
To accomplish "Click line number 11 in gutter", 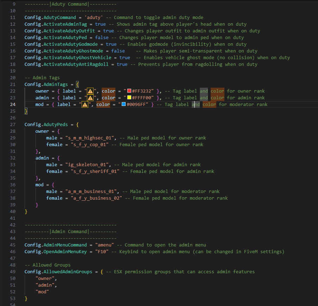I will tap(13, 18).
